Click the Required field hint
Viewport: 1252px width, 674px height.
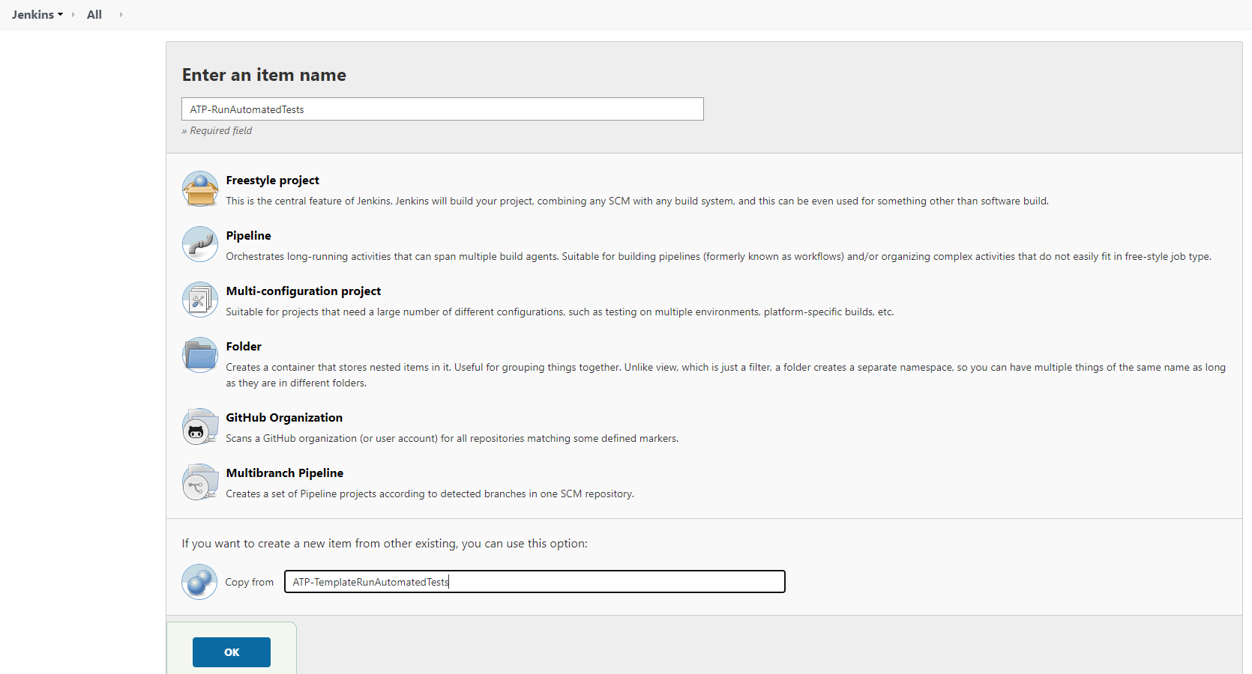217,131
